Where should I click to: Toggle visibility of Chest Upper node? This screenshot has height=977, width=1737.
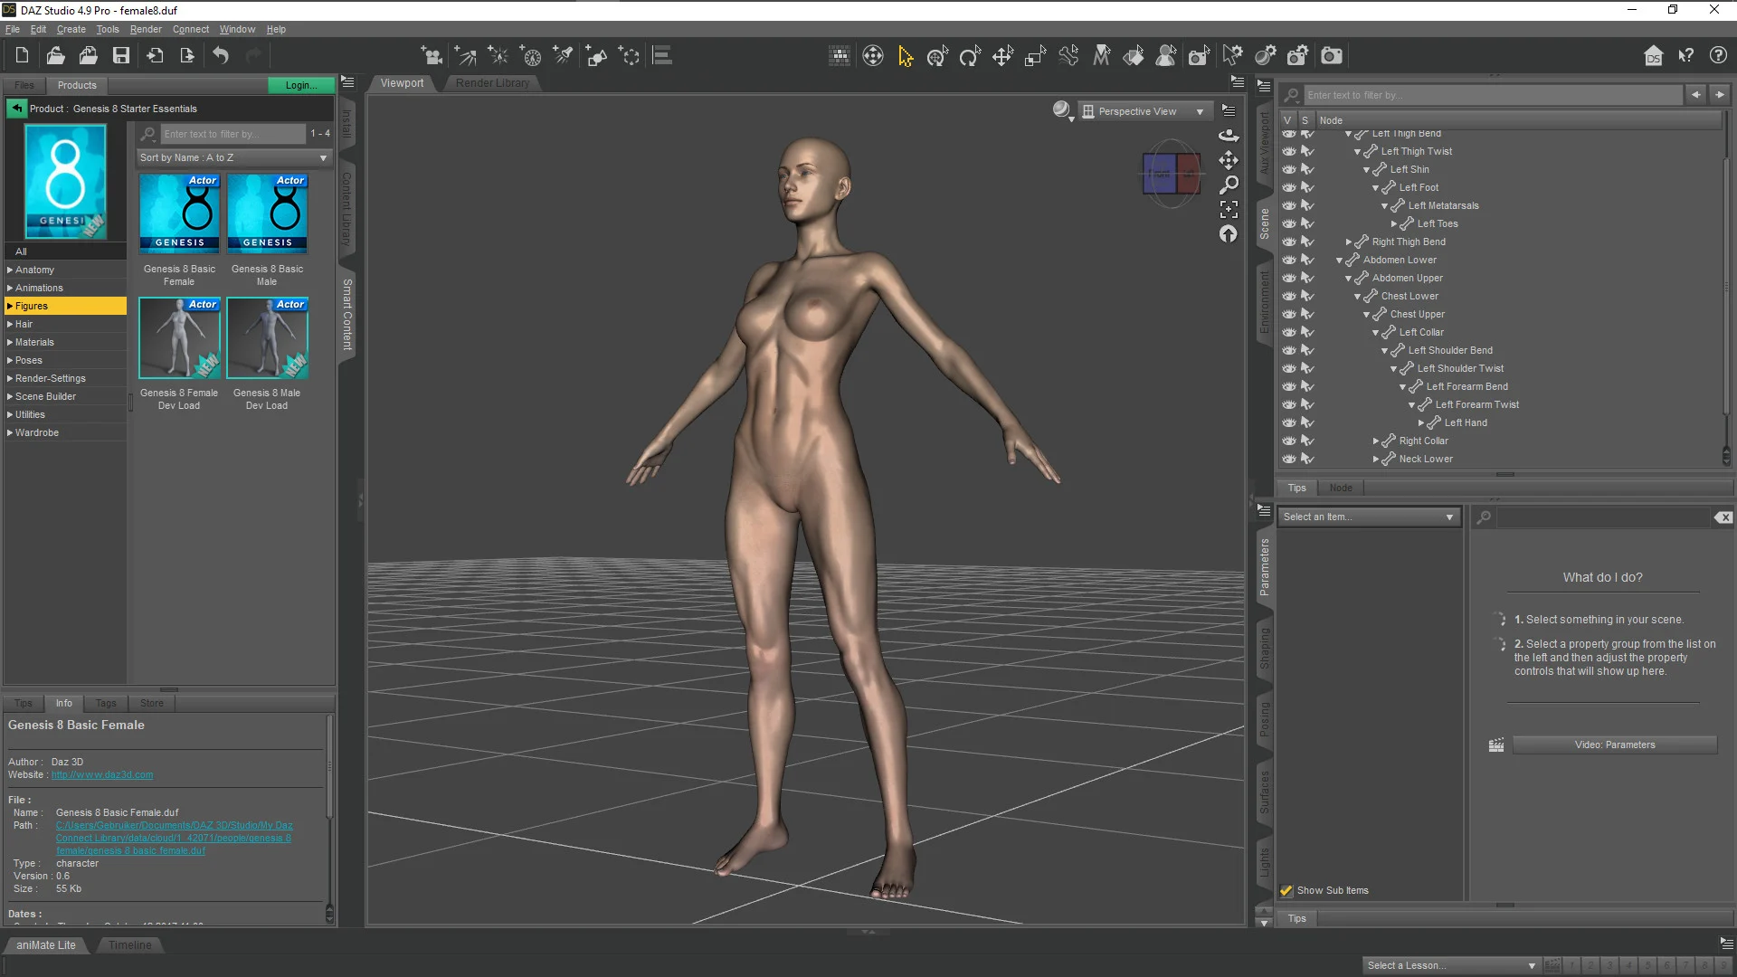1288,314
